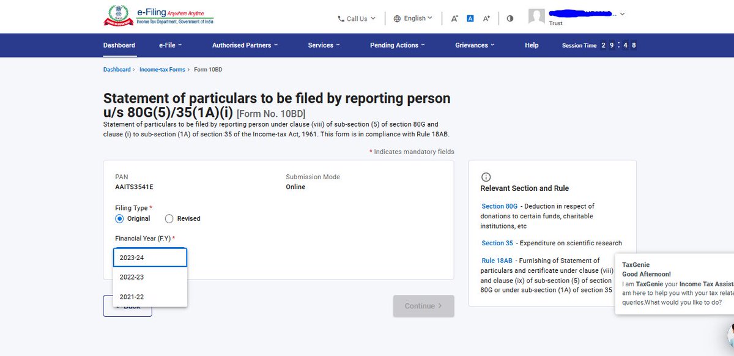Click the TaxGenie assistant avatar icon
This screenshot has width=734, height=356.
[731, 336]
